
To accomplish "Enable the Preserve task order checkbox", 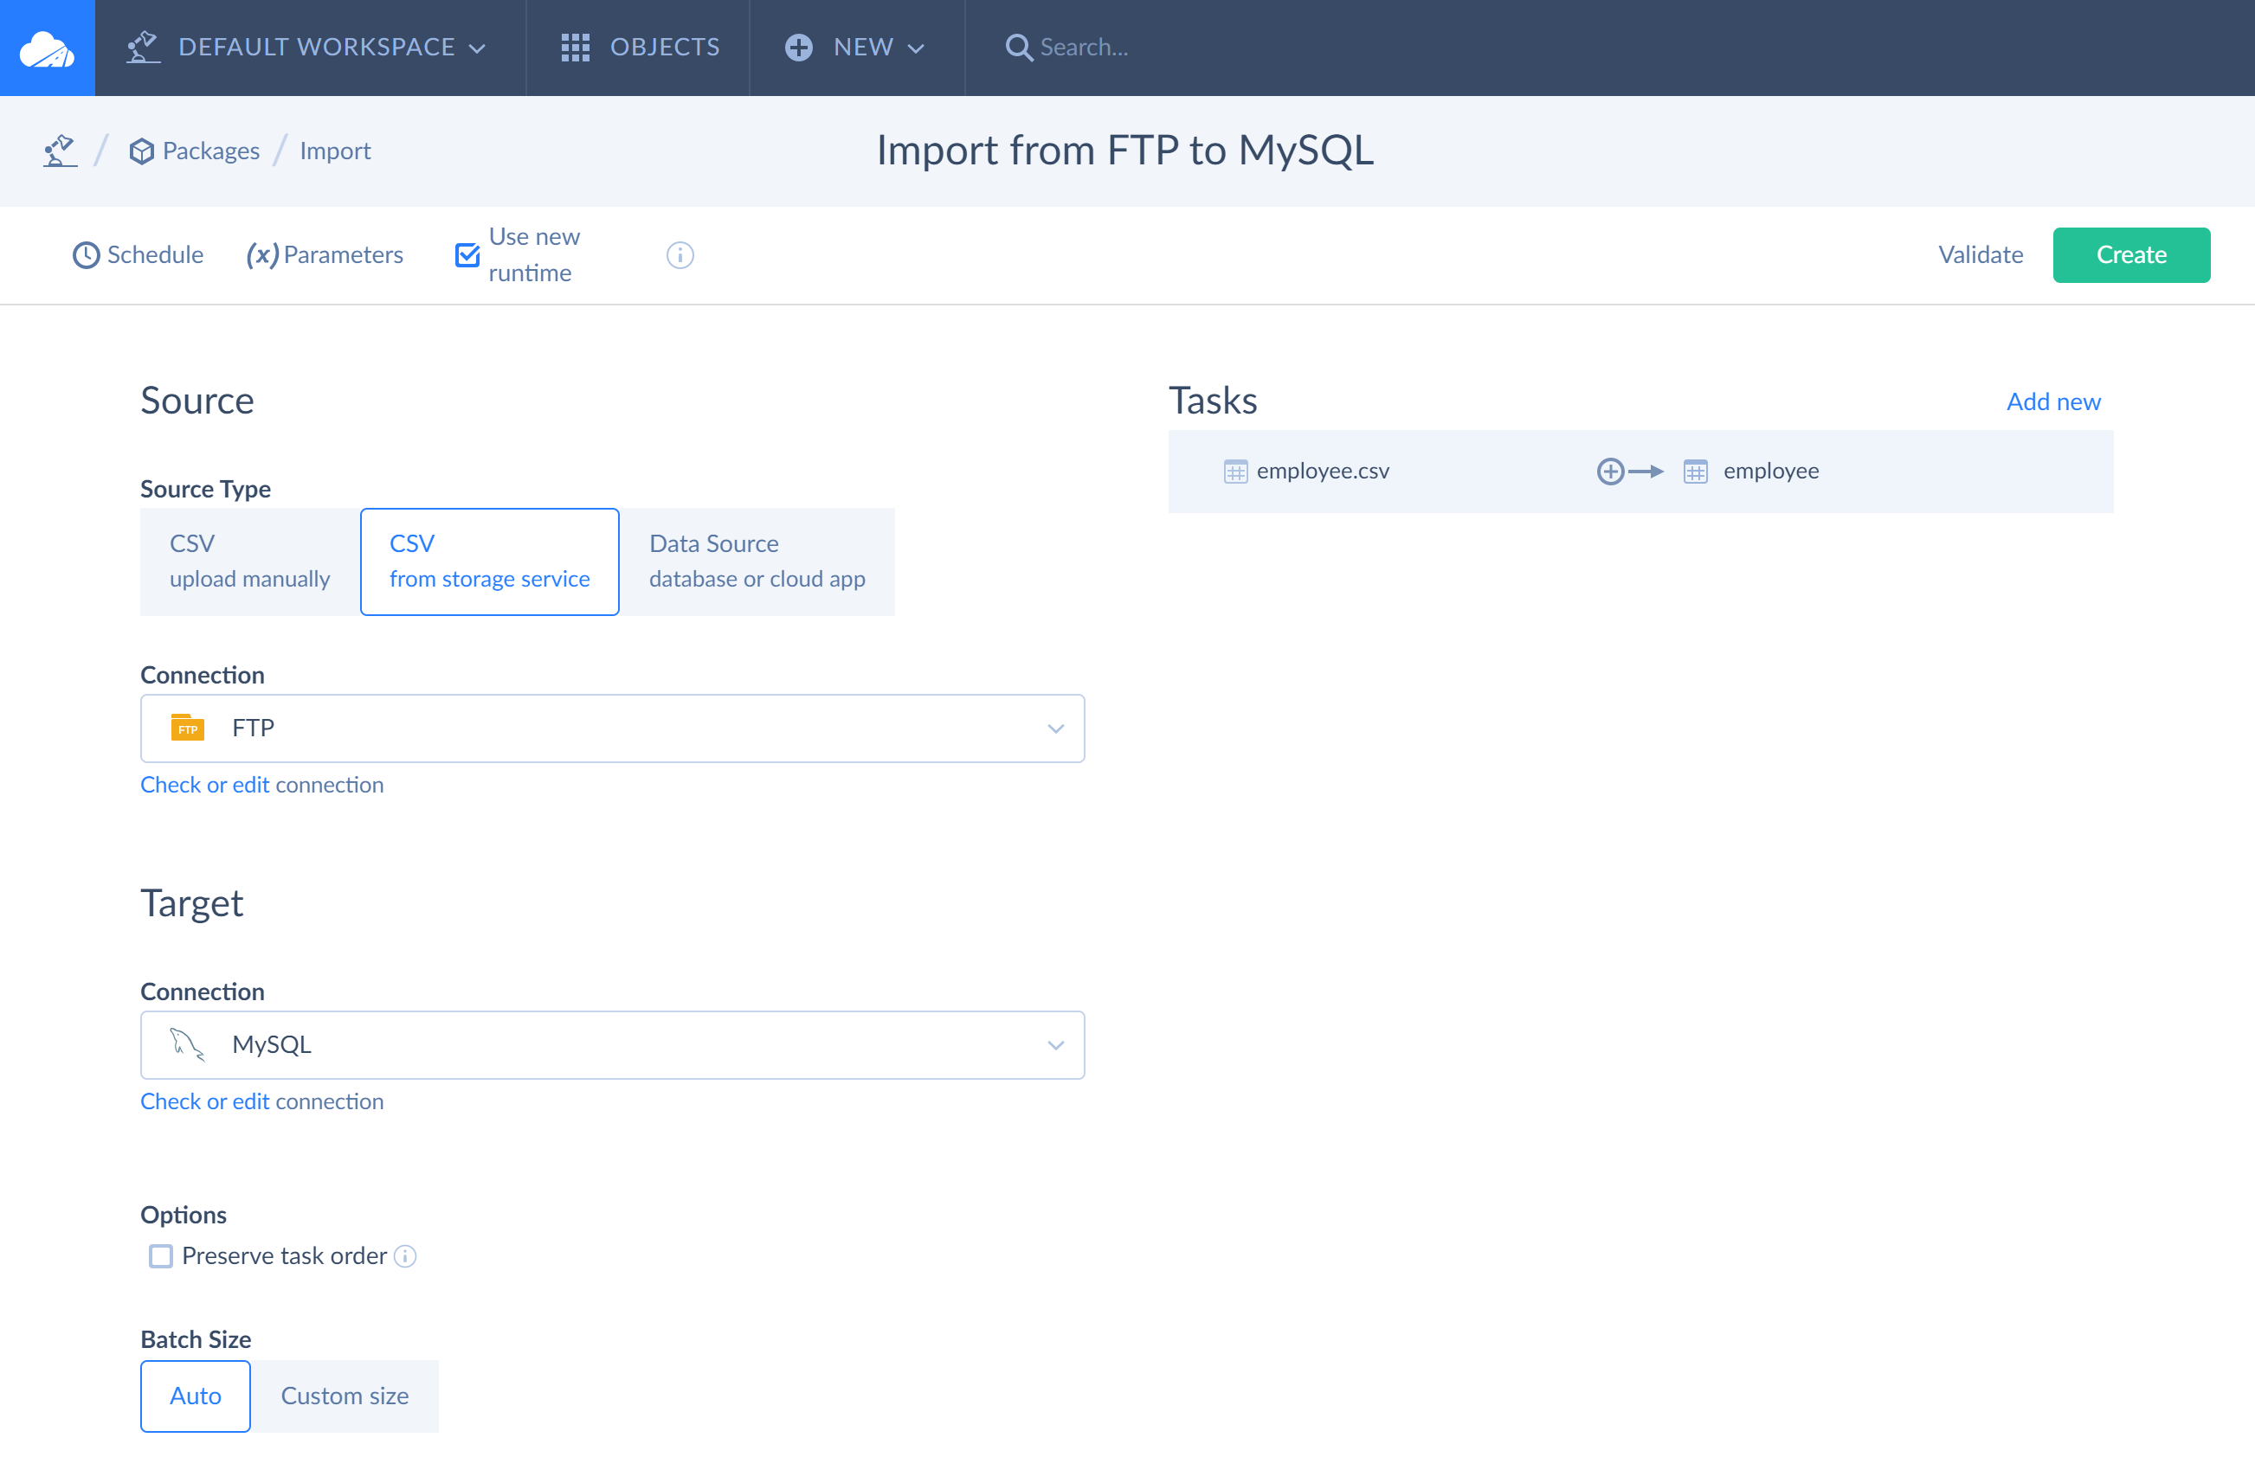I will (161, 1255).
